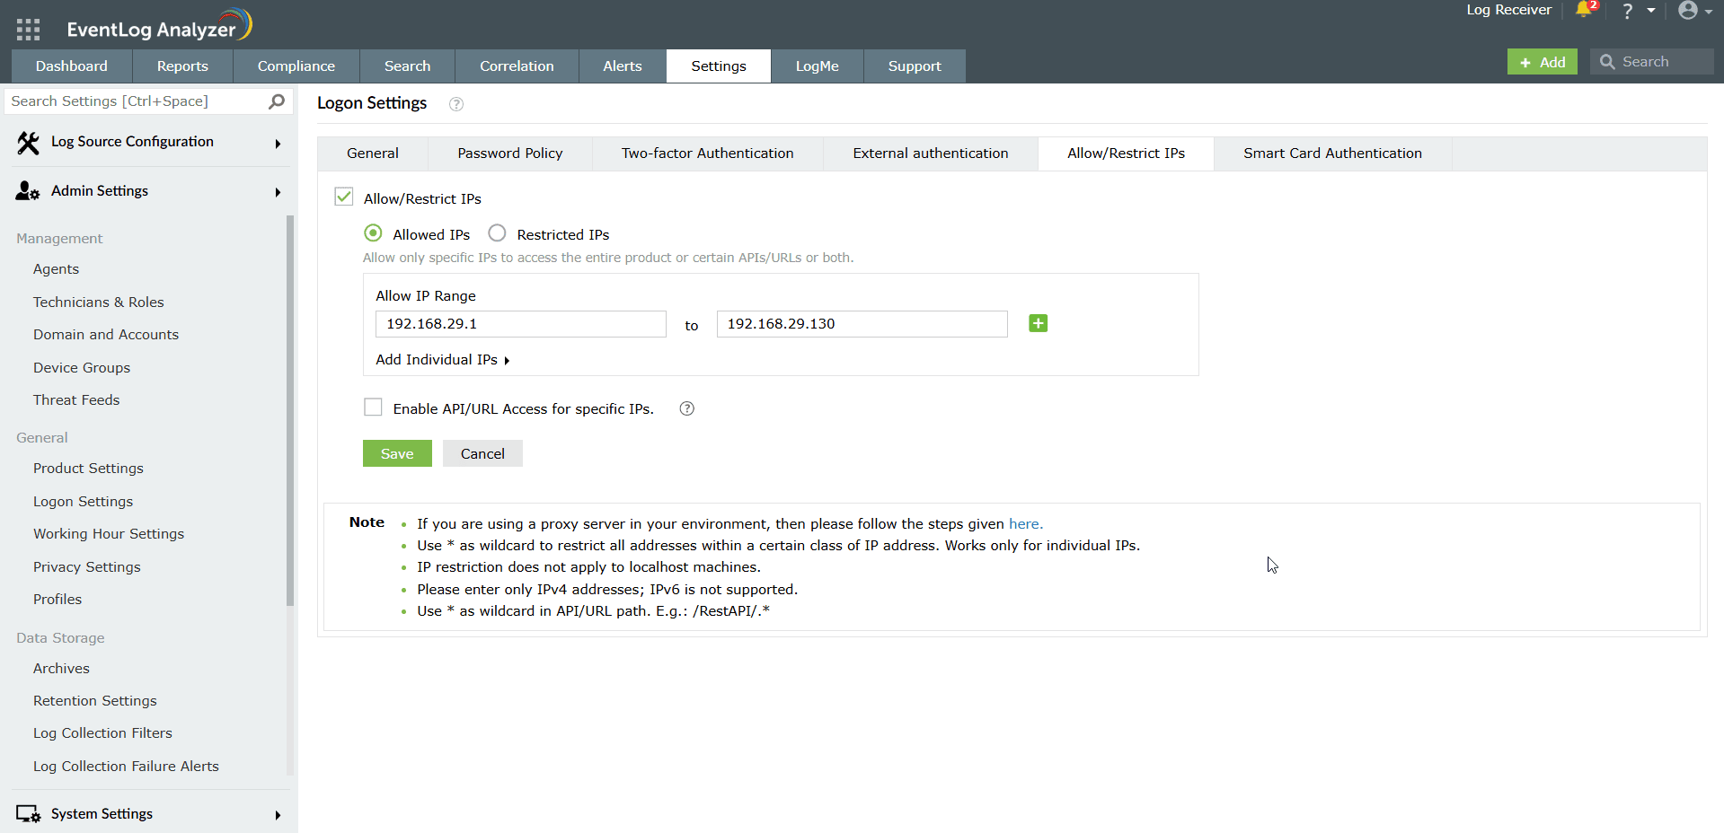
Task: Open the apps grid launcher icon
Action: point(28,30)
